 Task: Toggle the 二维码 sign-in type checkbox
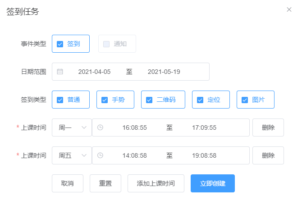149,100
